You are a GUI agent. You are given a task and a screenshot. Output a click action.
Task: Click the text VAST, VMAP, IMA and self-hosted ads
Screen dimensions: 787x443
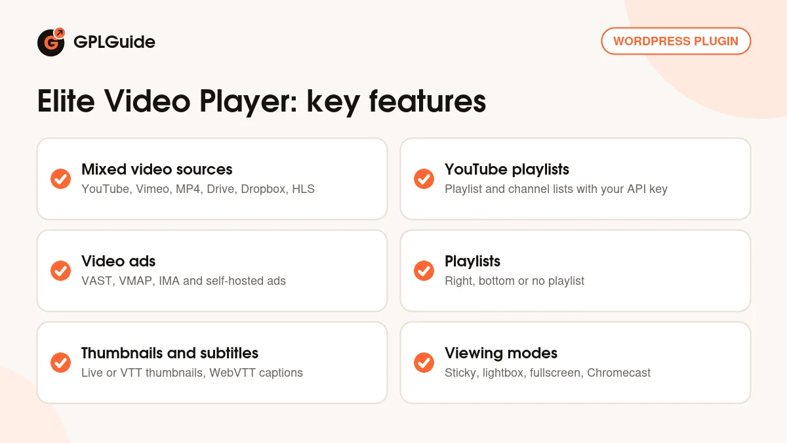tap(184, 281)
